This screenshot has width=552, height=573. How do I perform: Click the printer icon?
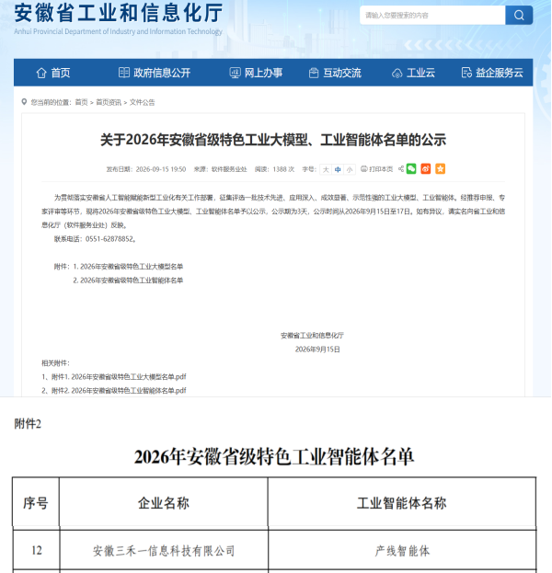(364, 169)
